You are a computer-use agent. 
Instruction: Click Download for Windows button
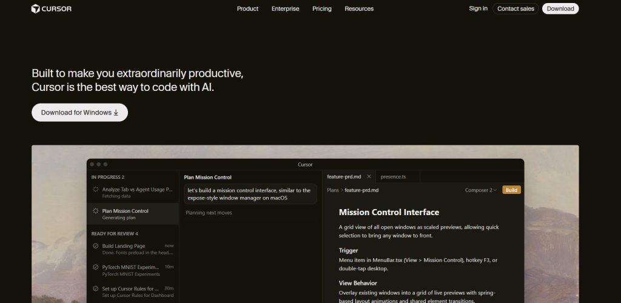(79, 112)
